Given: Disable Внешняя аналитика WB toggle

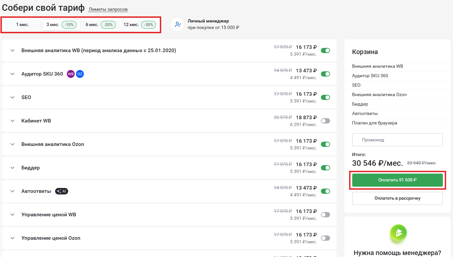Looking at the screenshot, I should 325,50.
